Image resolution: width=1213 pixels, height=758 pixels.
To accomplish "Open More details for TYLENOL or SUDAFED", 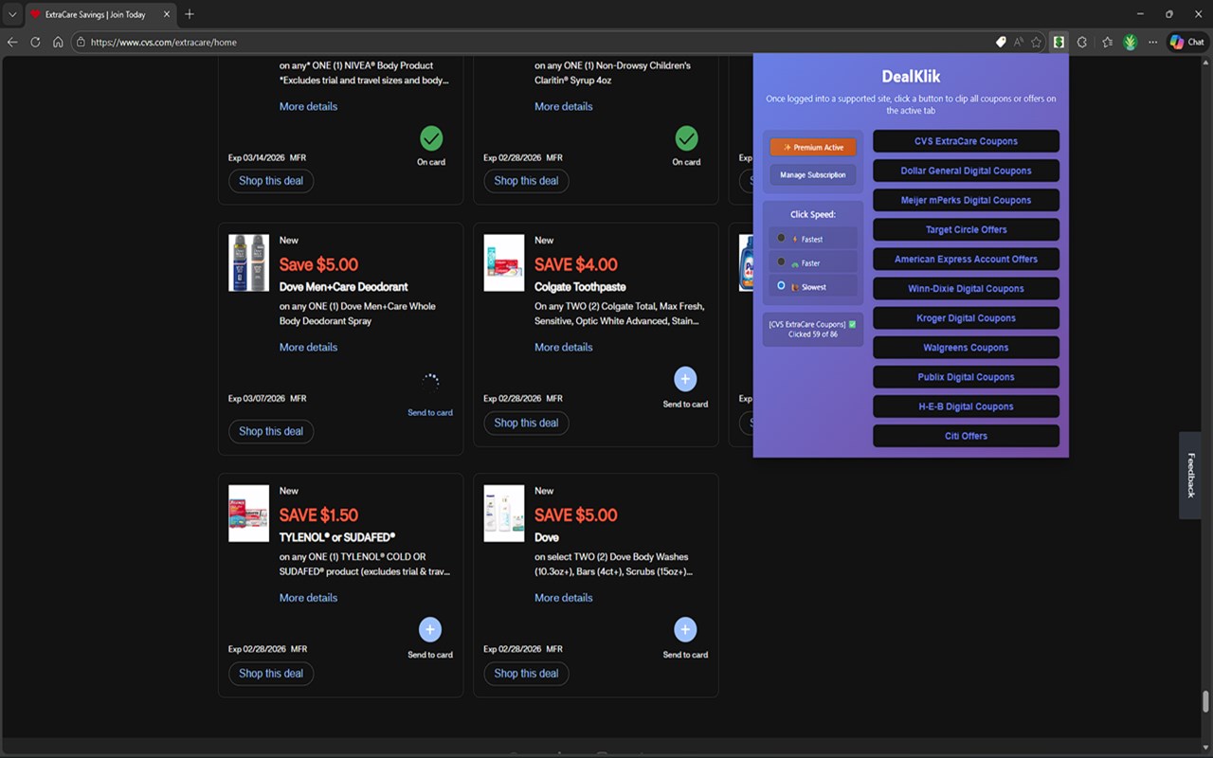I will 308,598.
